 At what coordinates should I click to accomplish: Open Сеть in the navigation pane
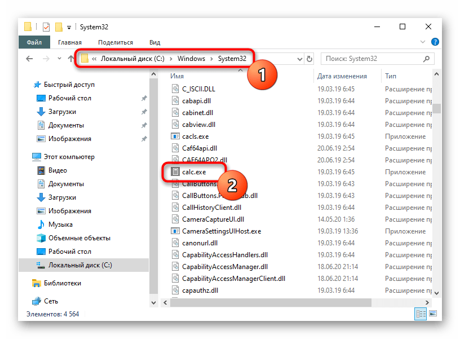click(51, 301)
